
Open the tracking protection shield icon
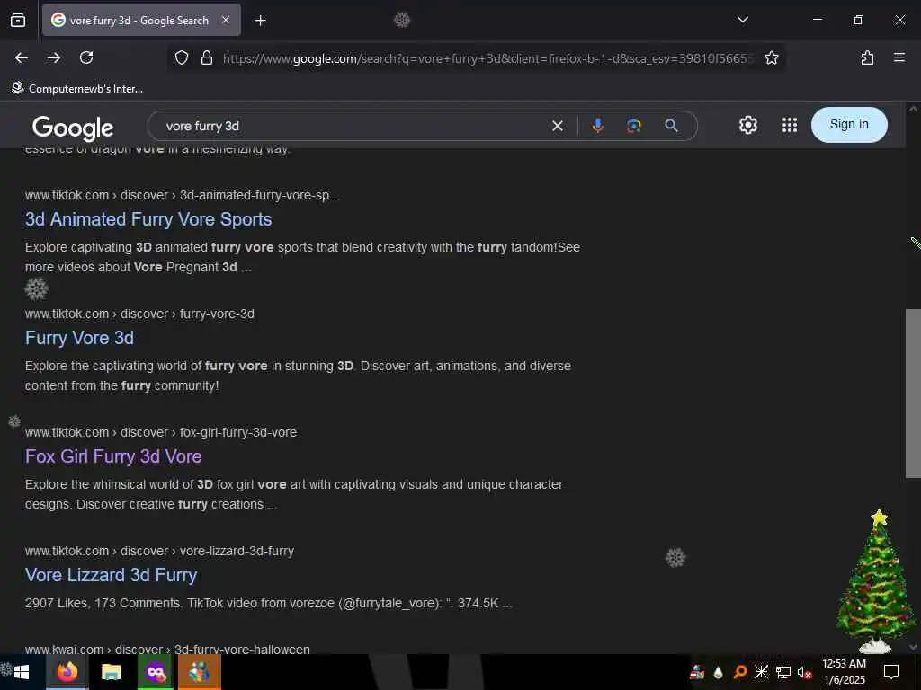pyautogui.click(x=182, y=57)
